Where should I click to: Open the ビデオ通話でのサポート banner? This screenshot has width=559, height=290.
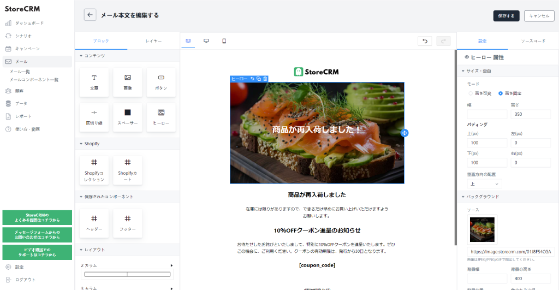pos(37,252)
